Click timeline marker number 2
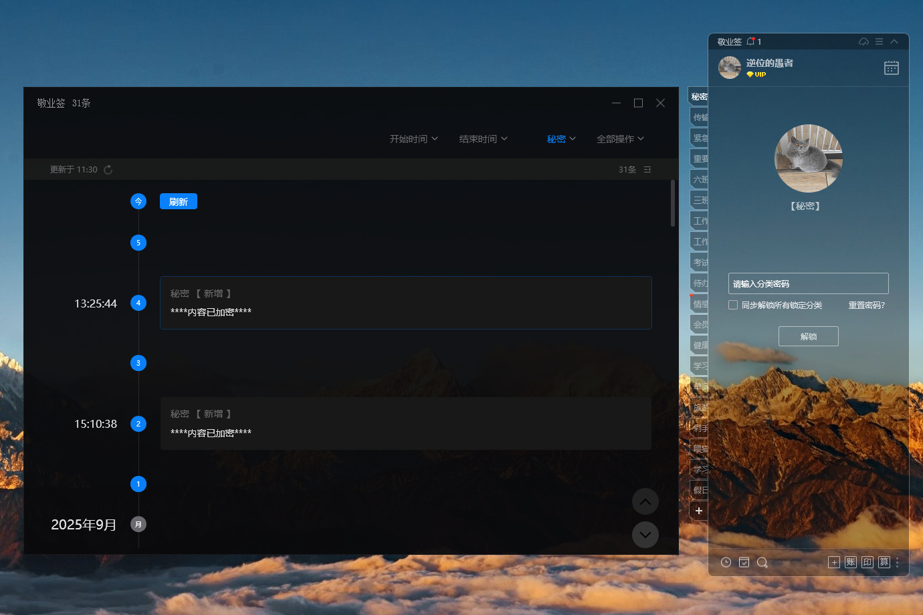 [138, 424]
